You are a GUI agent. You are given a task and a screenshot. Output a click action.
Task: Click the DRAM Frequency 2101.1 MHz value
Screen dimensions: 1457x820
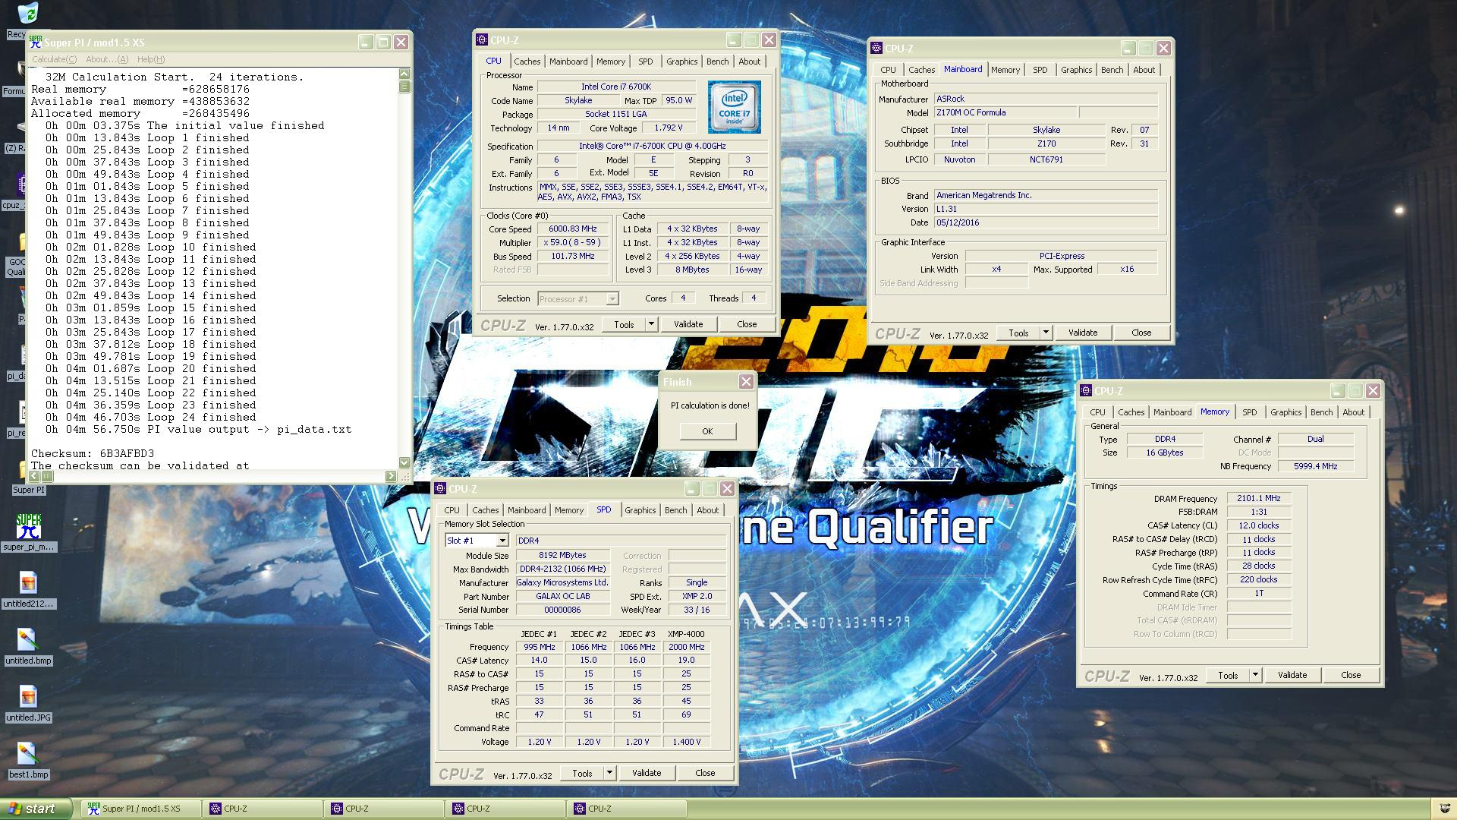click(1259, 499)
